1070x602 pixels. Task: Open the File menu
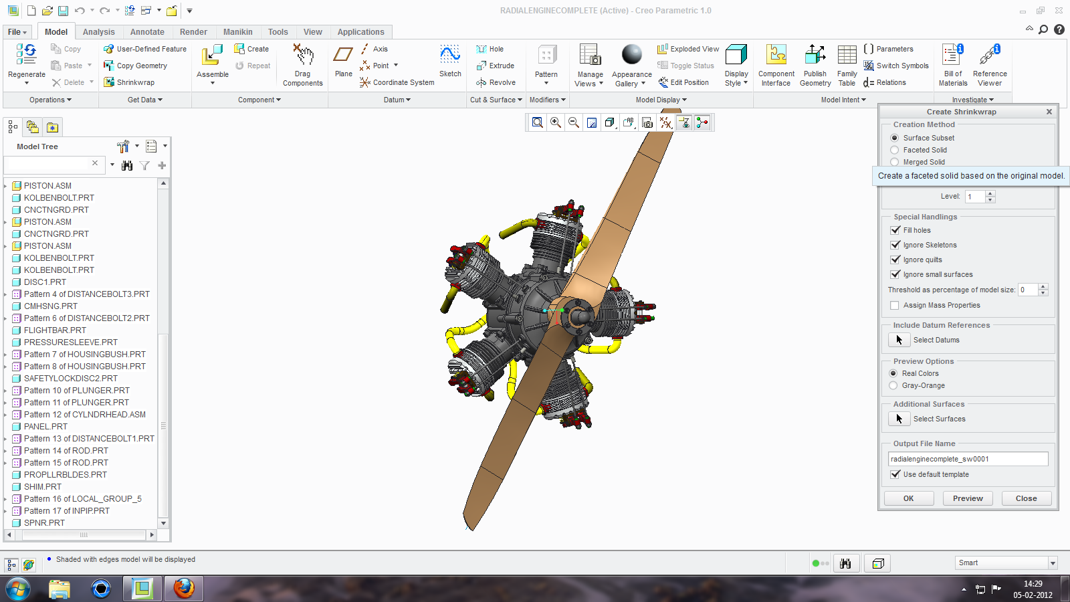17,32
